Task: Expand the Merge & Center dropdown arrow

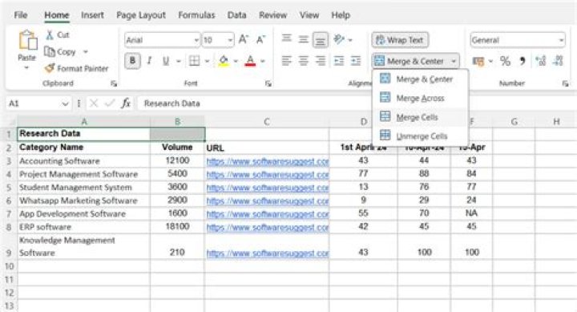Action: 454,61
